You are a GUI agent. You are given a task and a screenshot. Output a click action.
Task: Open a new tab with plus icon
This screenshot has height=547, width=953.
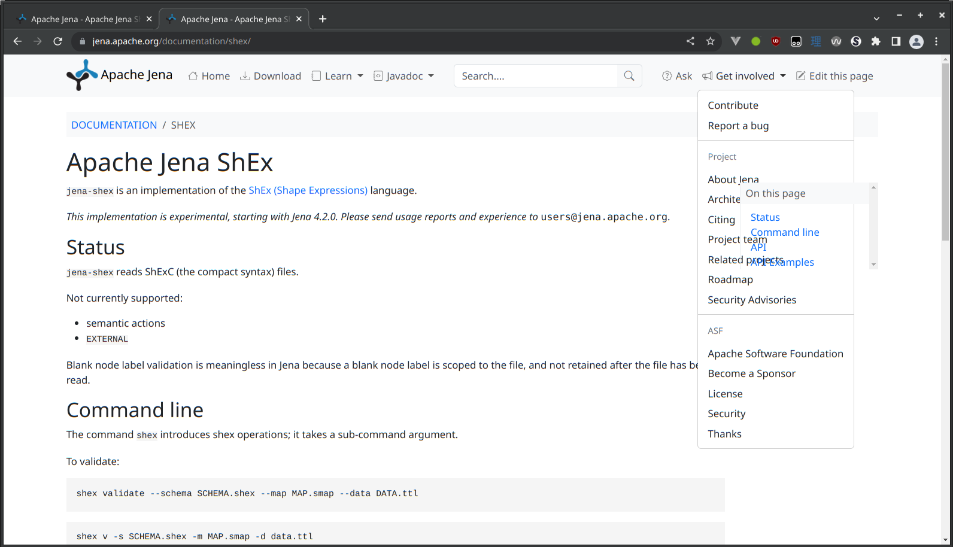tap(323, 19)
